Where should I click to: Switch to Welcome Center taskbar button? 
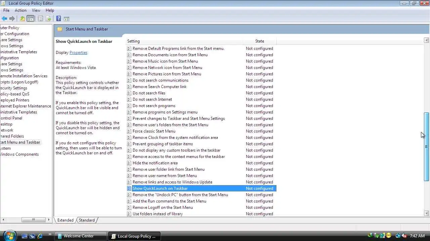tap(81, 236)
